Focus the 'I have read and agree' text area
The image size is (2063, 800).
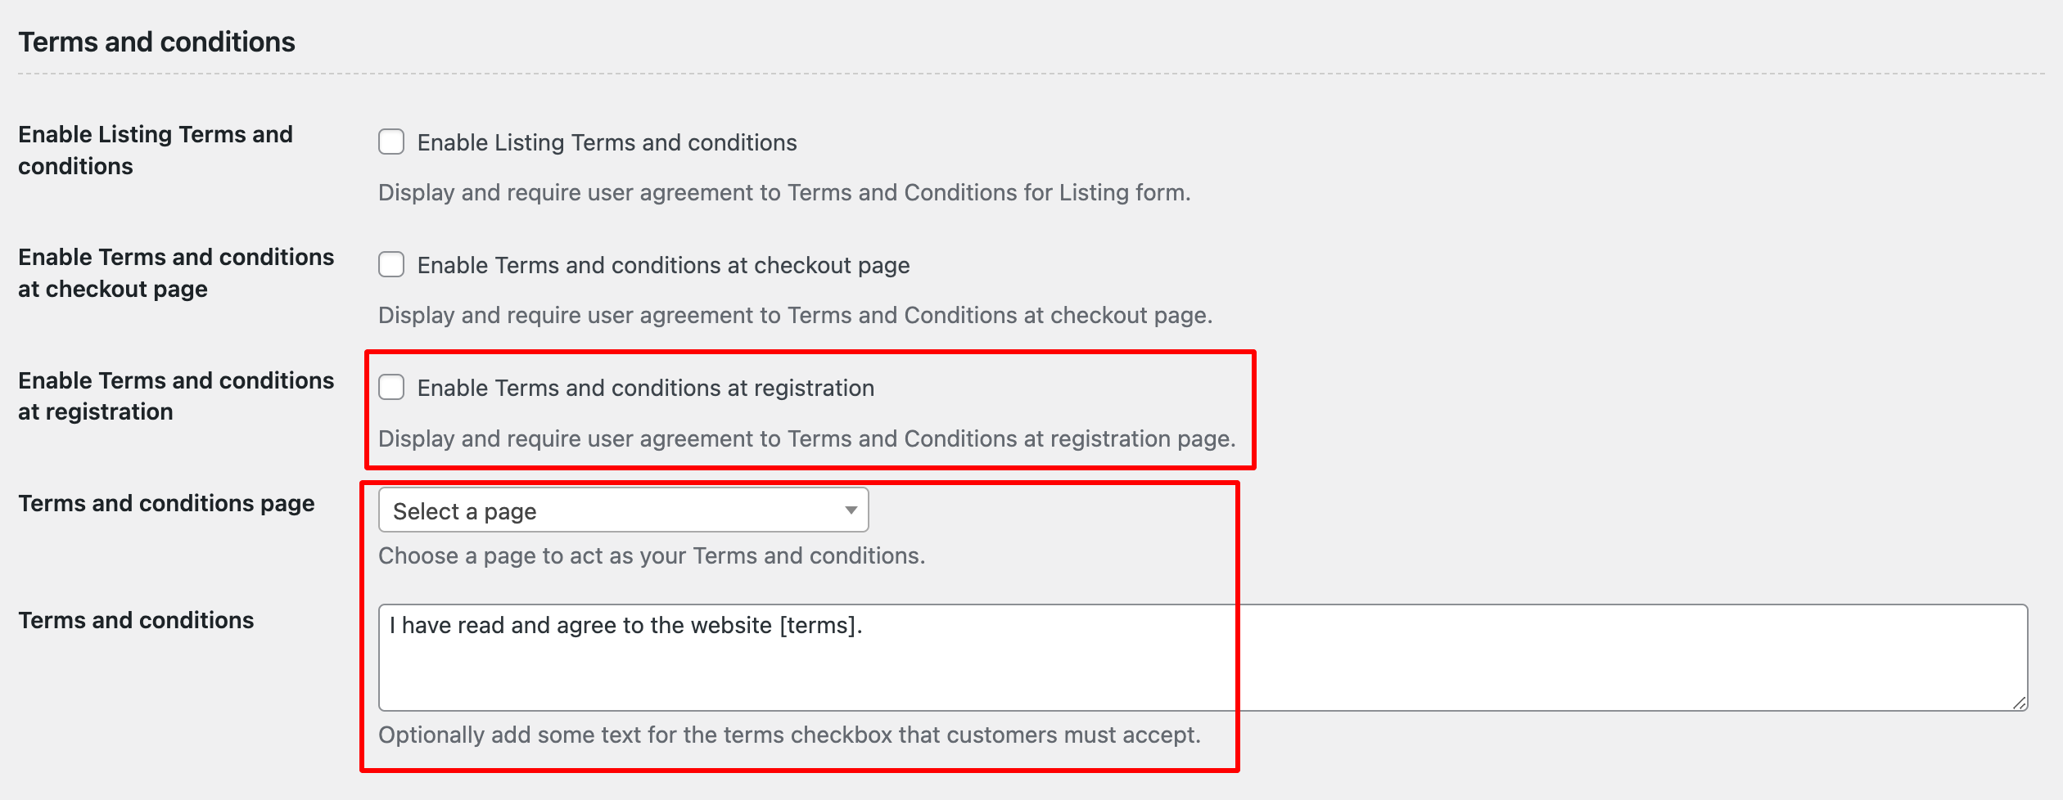[1203, 658]
